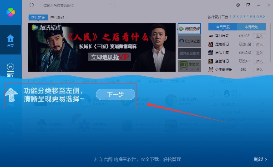The image size is (273, 167).
Task: Click the second game's flame icon in list
Action: click(211, 44)
